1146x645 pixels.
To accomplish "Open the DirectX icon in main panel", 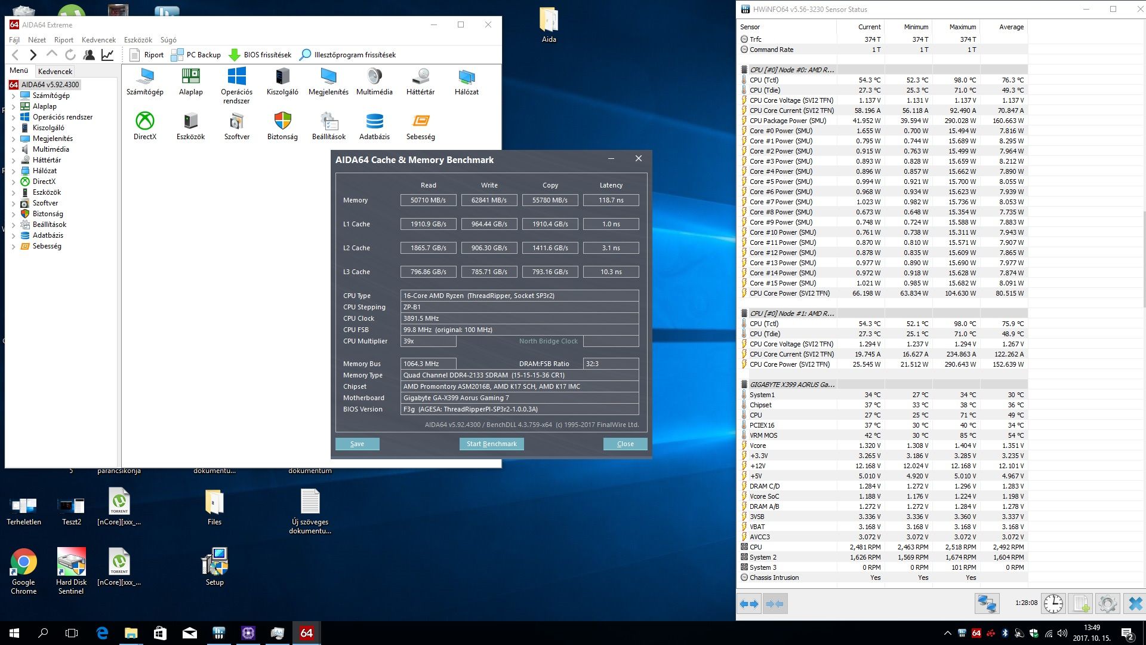I will [x=145, y=126].
